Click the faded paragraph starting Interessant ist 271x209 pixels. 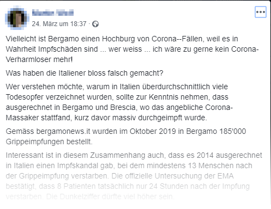click(134, 176)
